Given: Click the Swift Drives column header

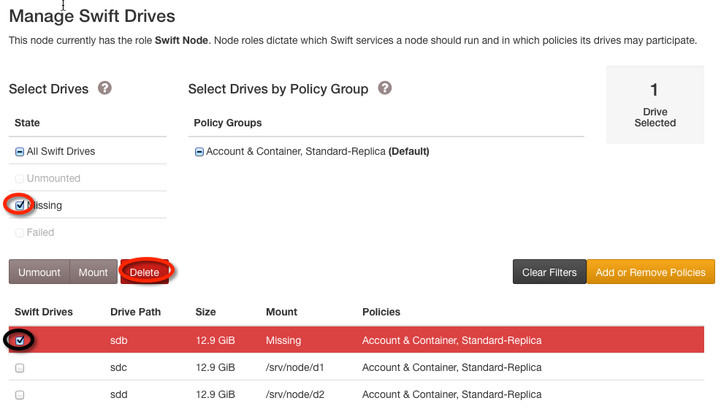Looking at the screenshot, I should [44, 312].
